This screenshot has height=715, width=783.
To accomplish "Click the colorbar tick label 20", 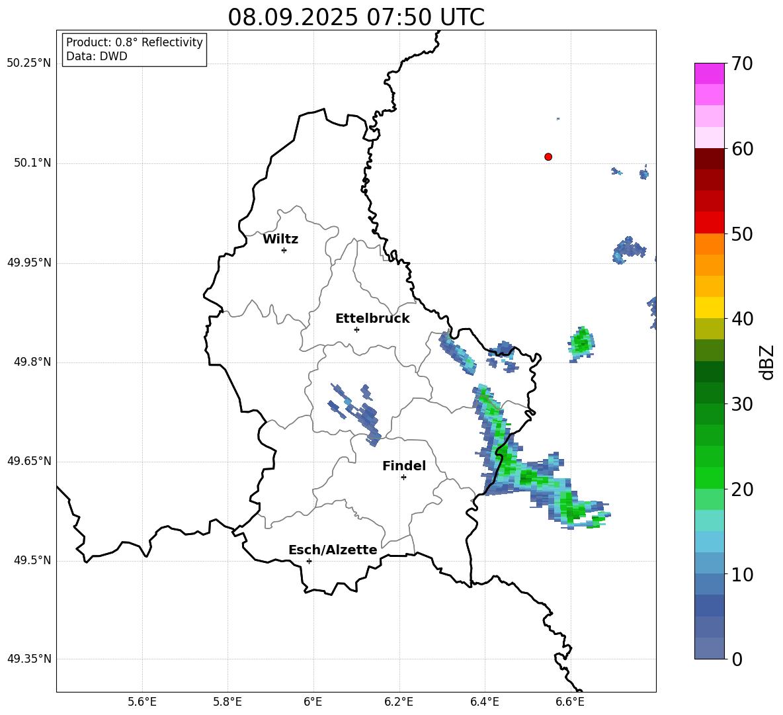I will point(742,489).
